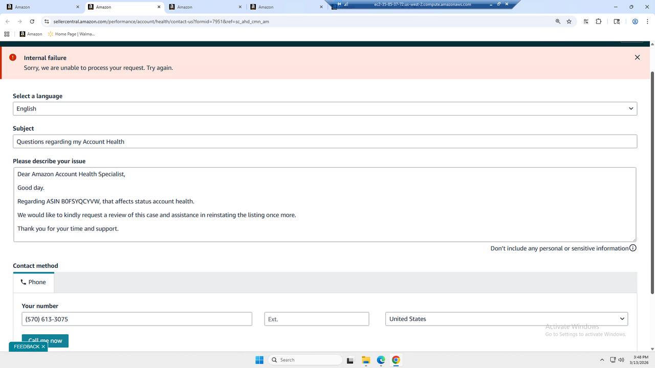This screenshot has height=368, width=655.
Task: Click the 'Internal failure' alert heading
Action: coord(45,58)
